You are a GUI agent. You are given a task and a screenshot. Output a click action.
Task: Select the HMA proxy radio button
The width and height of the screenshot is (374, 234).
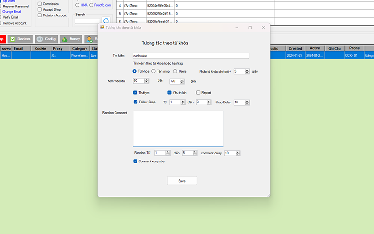pyautogui.click(x=77, y=5)
